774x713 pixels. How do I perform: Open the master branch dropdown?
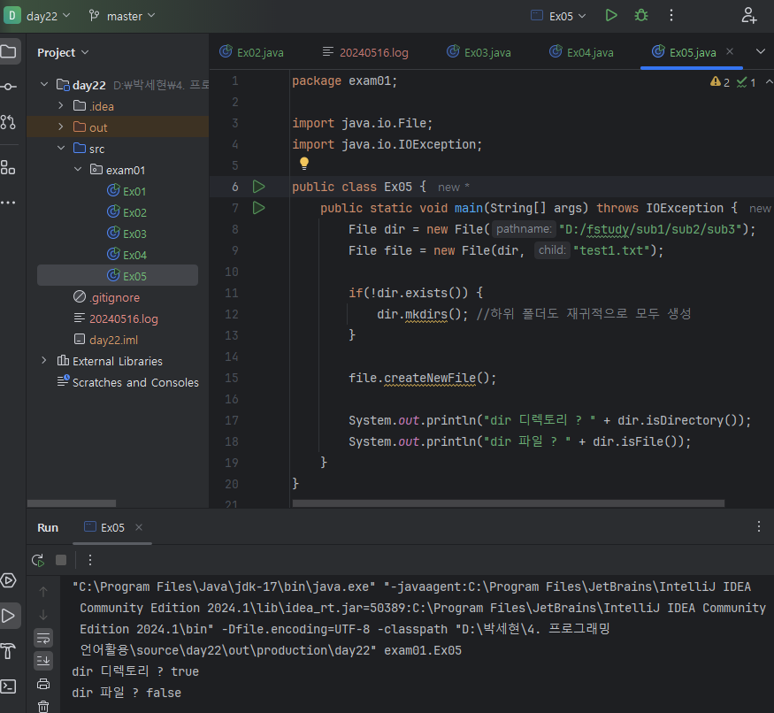tap(122, 16)
